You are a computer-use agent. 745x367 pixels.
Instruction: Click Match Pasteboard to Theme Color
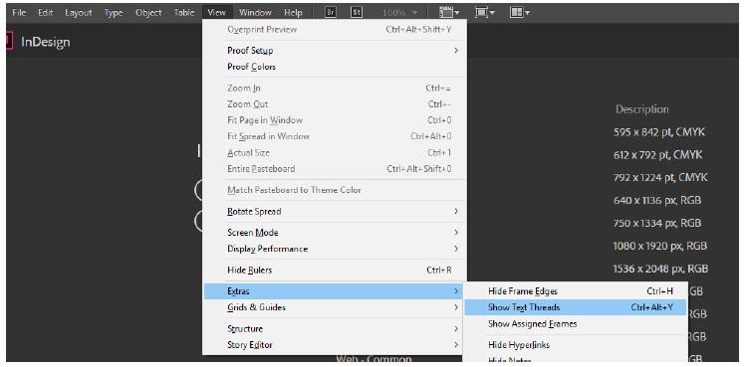click(x=335, y=190)
